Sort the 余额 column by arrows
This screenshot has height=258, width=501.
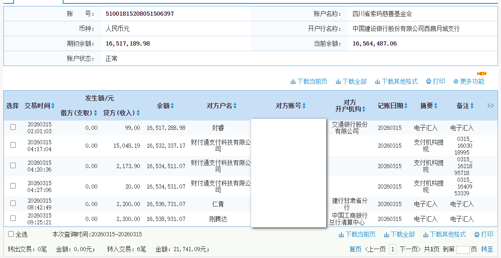[172, 106]
